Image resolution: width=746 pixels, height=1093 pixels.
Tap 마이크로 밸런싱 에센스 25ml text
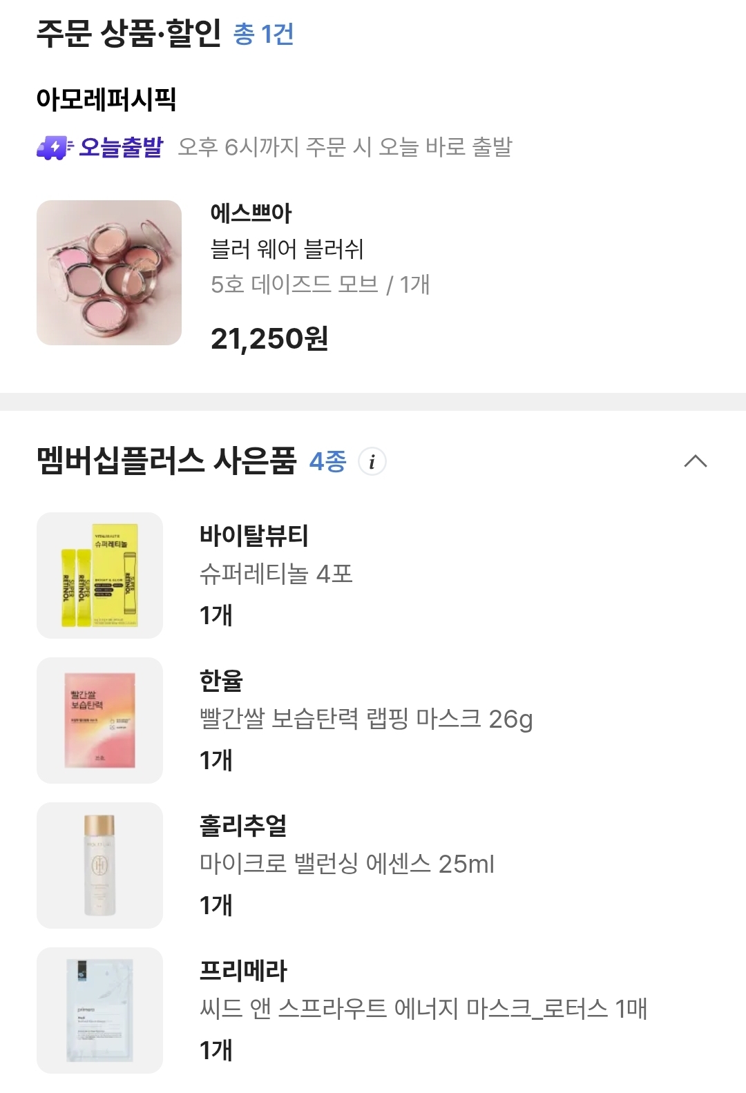click(347, 864)
